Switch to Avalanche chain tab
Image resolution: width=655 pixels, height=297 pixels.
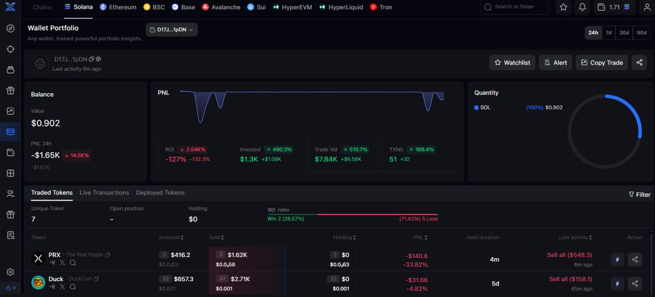coord(222,7)
